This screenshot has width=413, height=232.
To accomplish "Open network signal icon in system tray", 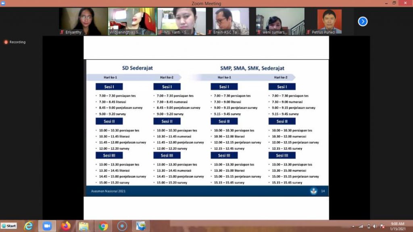I will pyautogui.click(x=361, y=226).
